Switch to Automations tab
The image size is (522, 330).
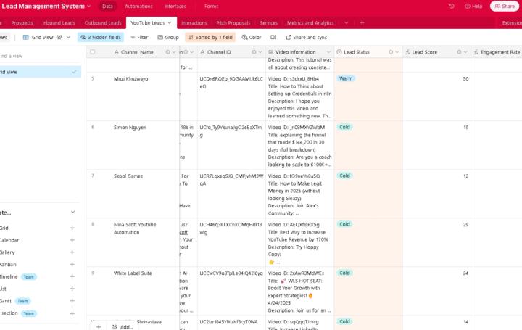click(138, 6)
